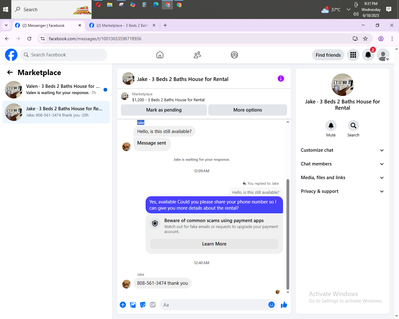Open weather widget showing 37°C
Screen dimensions: 399x319
click(x=331, y=9)
